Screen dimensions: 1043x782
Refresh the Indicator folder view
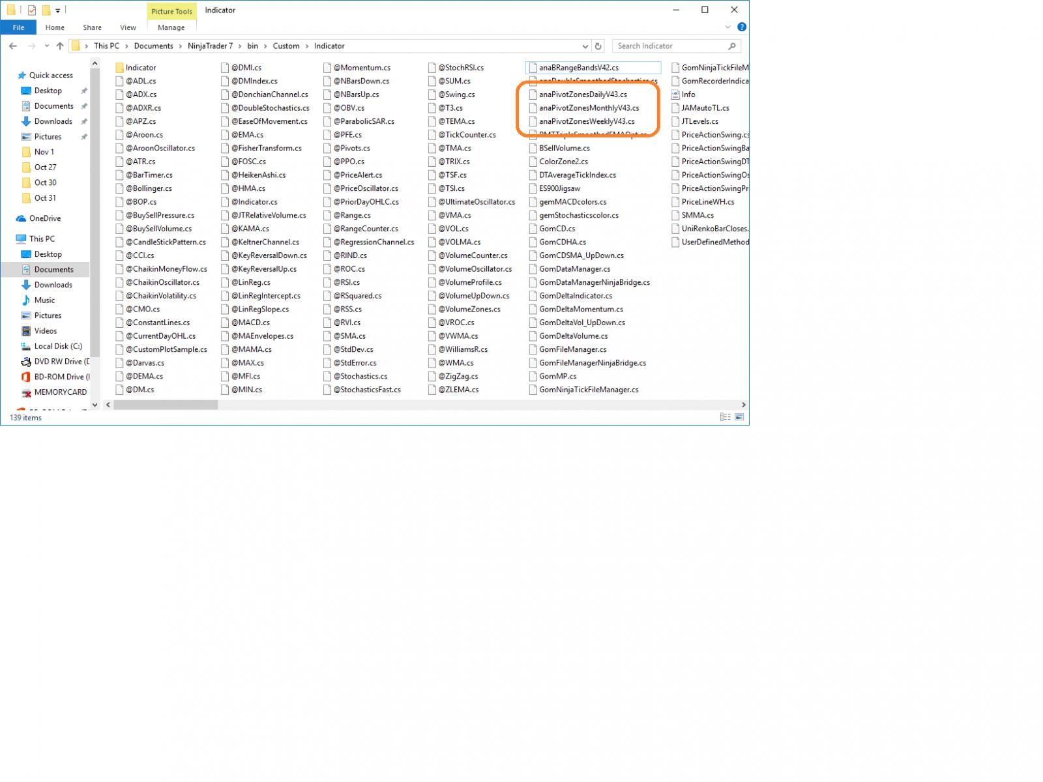click(598, 46)
